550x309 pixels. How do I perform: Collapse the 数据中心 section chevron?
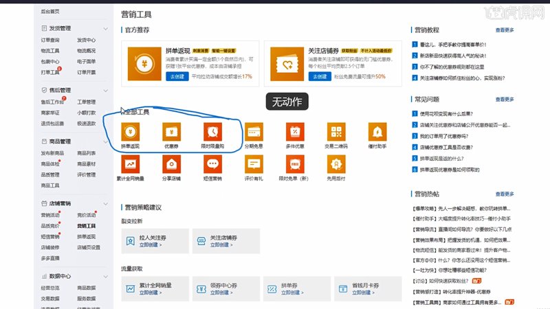[106, 277]
